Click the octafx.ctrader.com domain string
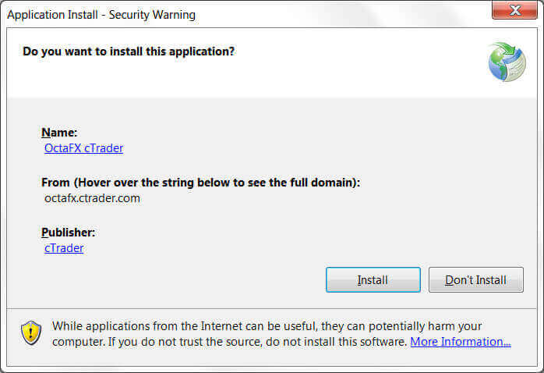 (92, 198)
